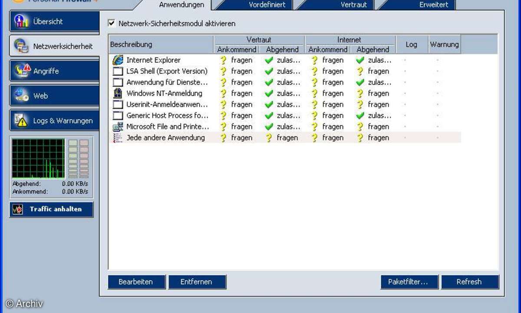Click the LSA Shell window icon

coord(118,71)
